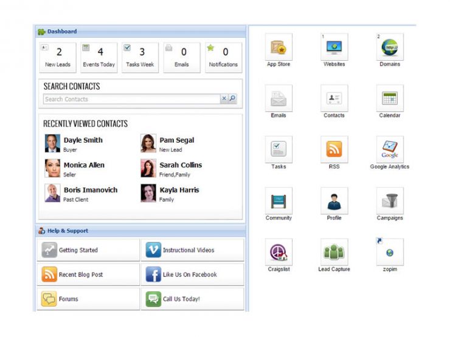Click inside the Search Contacts field
The image size is (450, 337).
coord(131,99)
